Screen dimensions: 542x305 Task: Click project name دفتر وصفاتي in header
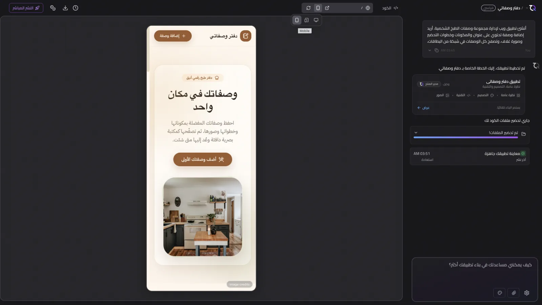pyautogui.click(x=509, y=8)
